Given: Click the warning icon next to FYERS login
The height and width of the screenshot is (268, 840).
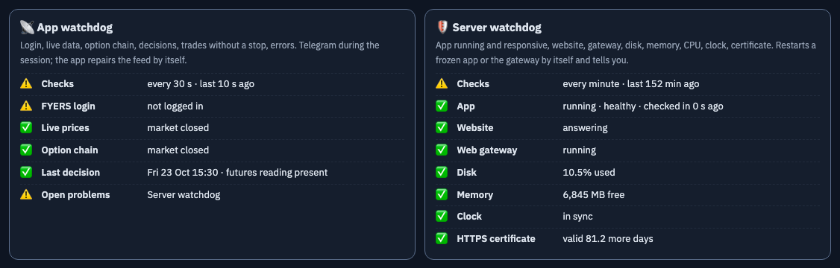Looking at the screenshot, I should tap(26, 106).
